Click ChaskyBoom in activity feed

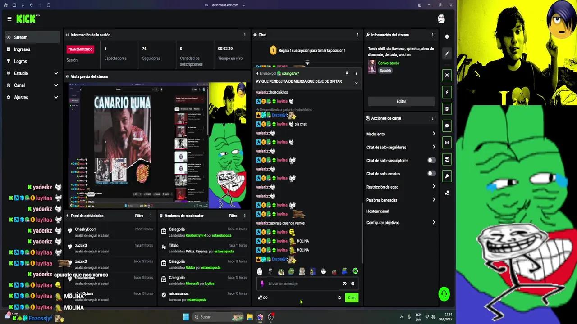coord(86,229)
